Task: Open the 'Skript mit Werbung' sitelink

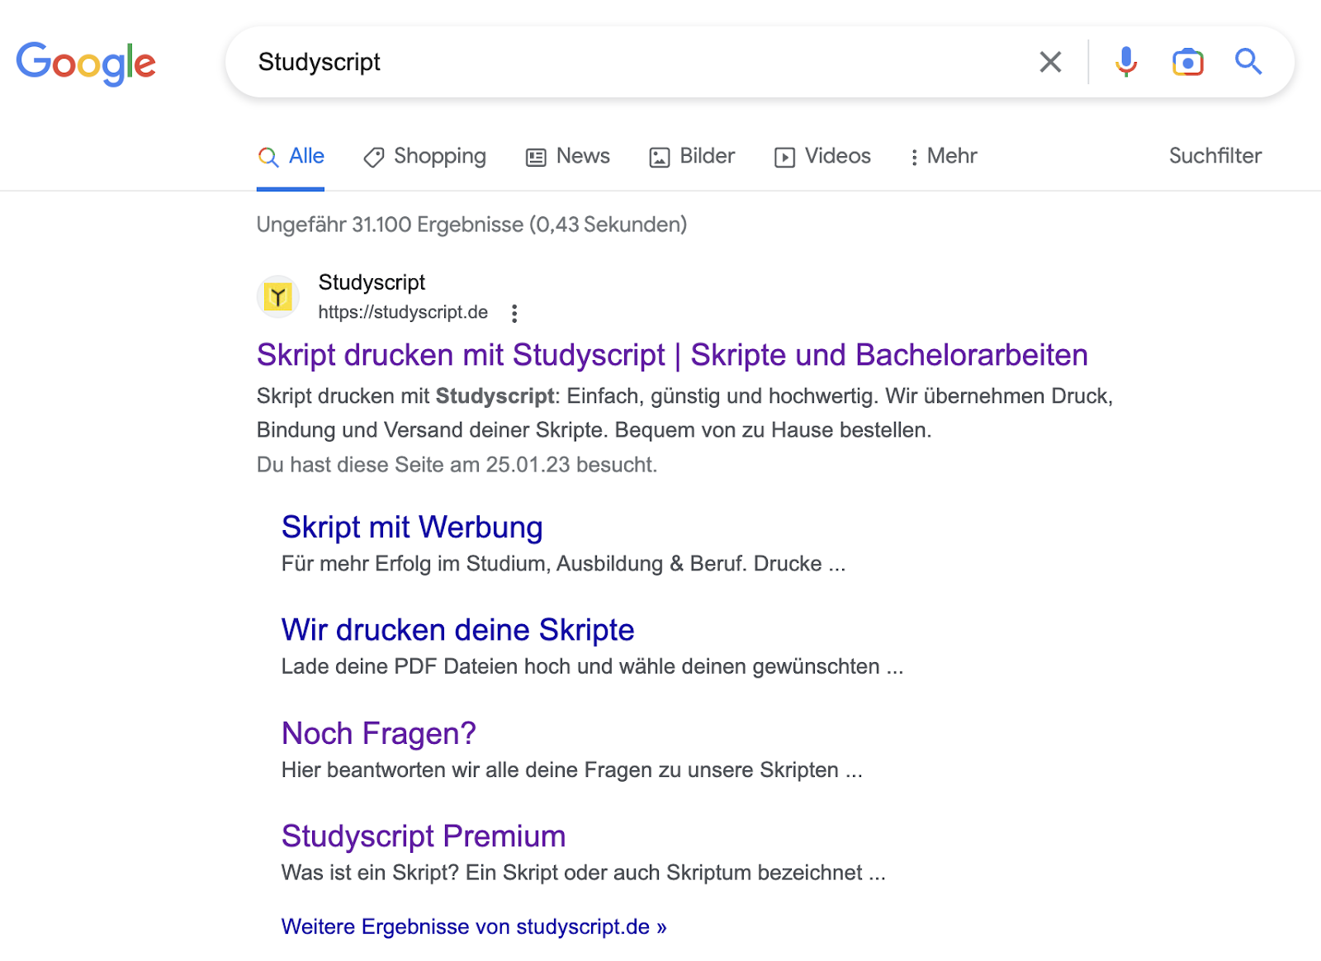Action: tap(412, 528)
